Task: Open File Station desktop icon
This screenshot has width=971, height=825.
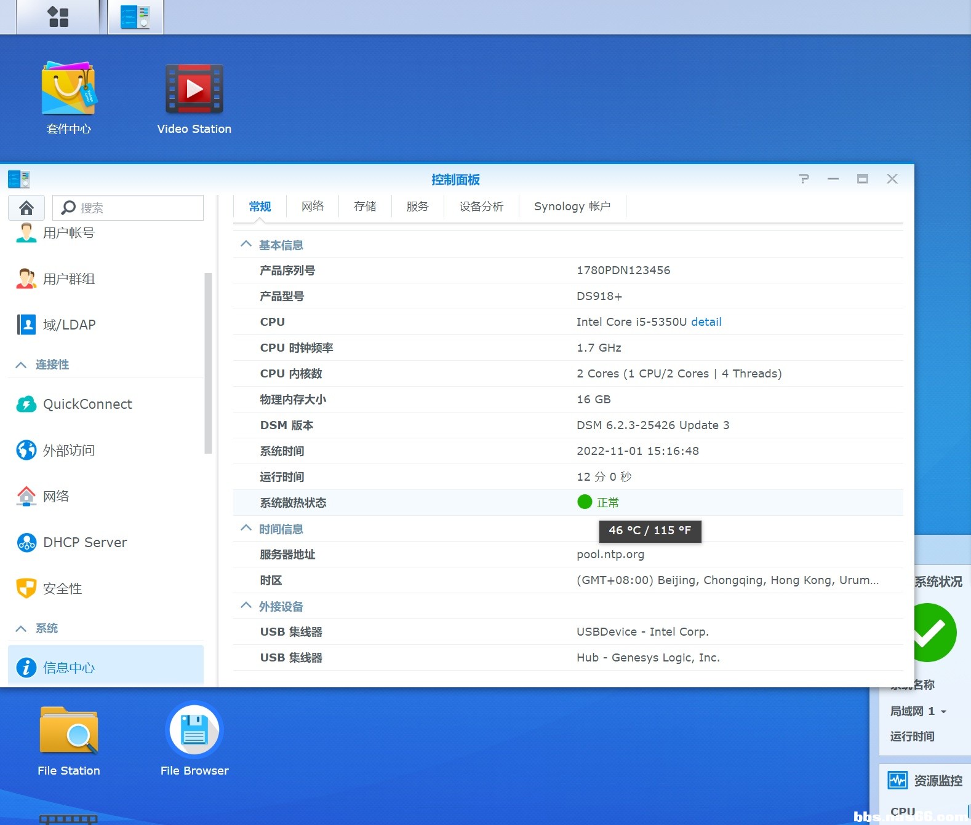Action: (68, 740)
